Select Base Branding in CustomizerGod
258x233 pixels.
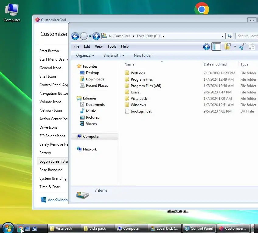51,170
